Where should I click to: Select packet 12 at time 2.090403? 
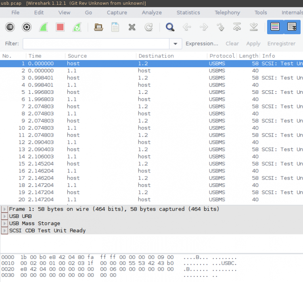point(152,142)
